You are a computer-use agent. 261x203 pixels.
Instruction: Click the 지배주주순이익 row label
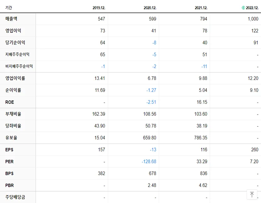point(17,54)
